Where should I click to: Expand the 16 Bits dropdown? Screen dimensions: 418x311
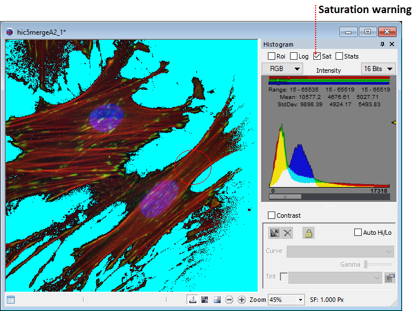click(378, 69)
